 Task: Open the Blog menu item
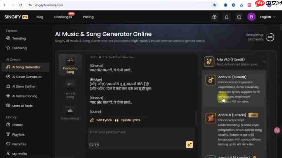point(40,17)
